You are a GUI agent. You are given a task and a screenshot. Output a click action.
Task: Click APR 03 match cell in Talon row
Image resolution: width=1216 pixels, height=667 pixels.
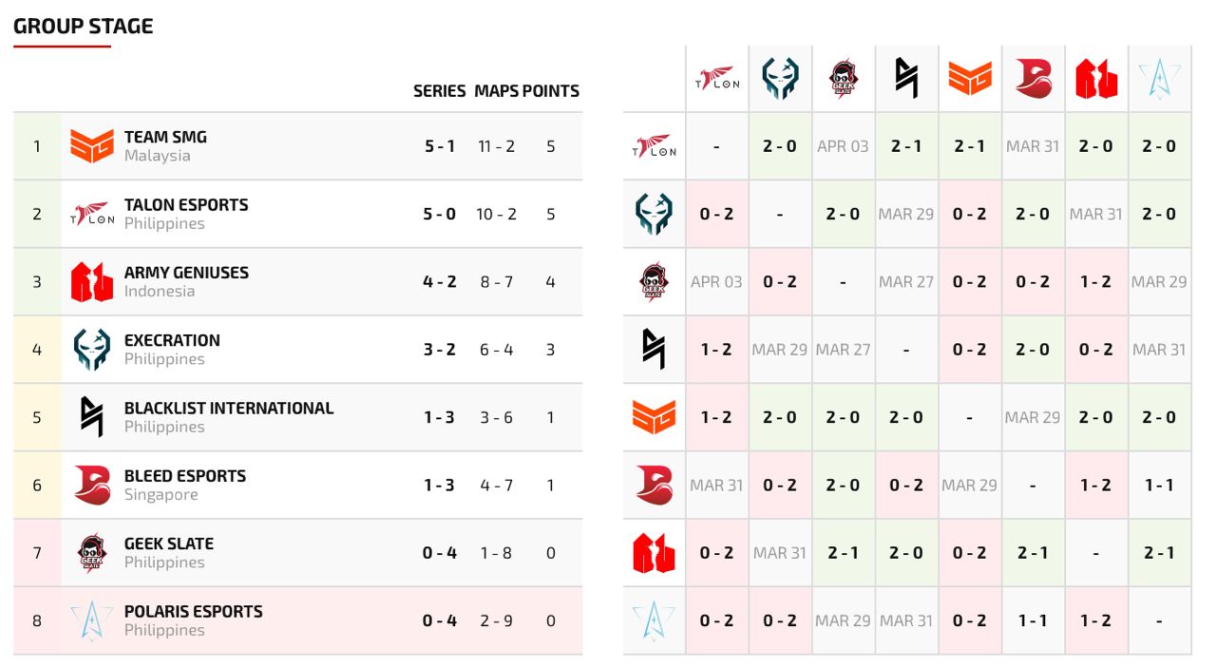point(843,146)
